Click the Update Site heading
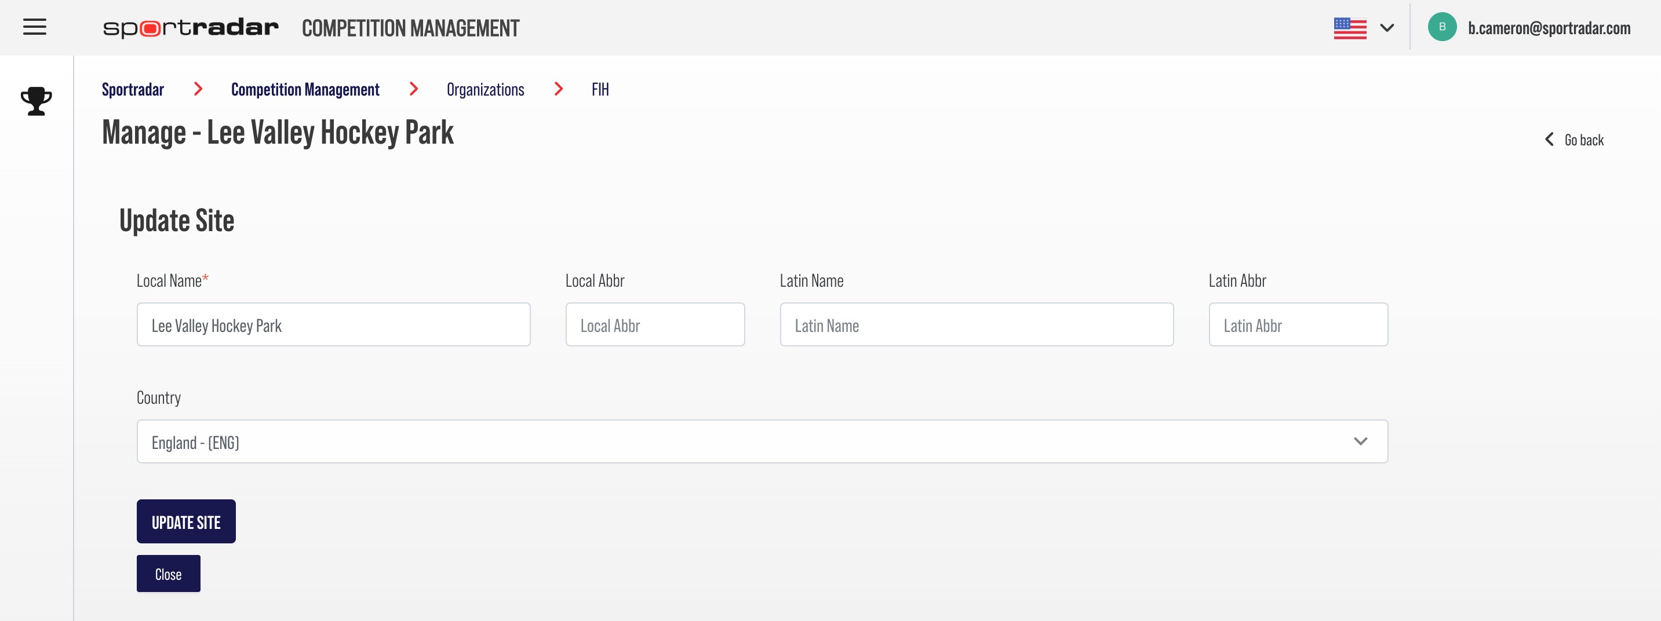1661x621 pixels. pyautogui.click(x=177, y=220)
